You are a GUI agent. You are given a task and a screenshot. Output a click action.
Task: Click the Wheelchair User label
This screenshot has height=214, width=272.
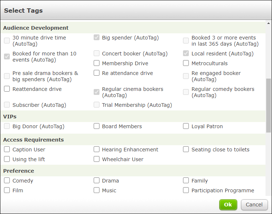[x=123, y=159]
